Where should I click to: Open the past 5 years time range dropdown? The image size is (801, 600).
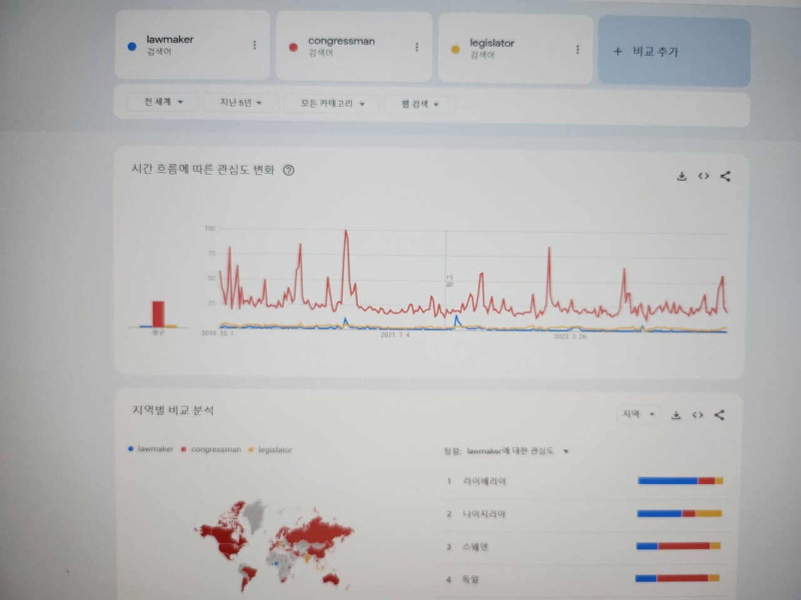coord(240,102)
